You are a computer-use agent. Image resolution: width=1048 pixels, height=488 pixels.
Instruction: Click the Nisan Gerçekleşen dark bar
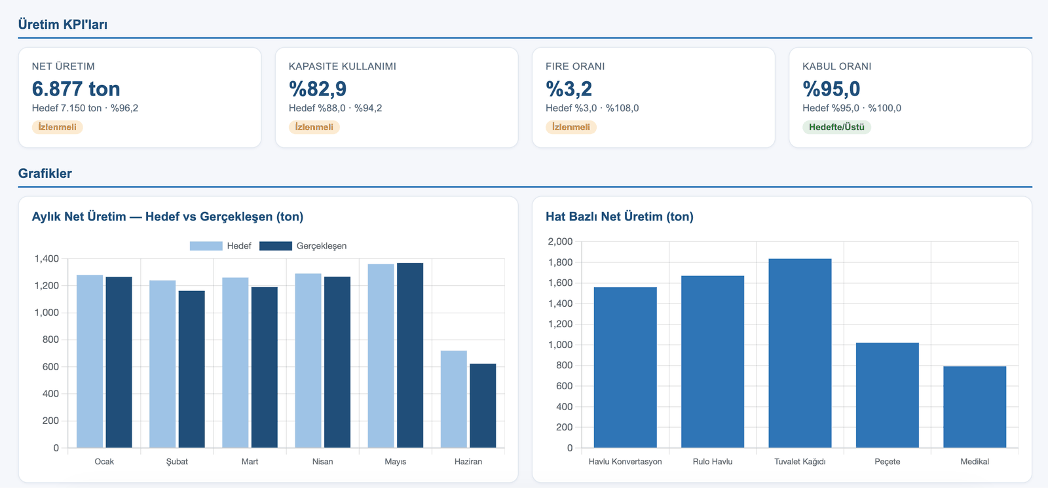337,362
